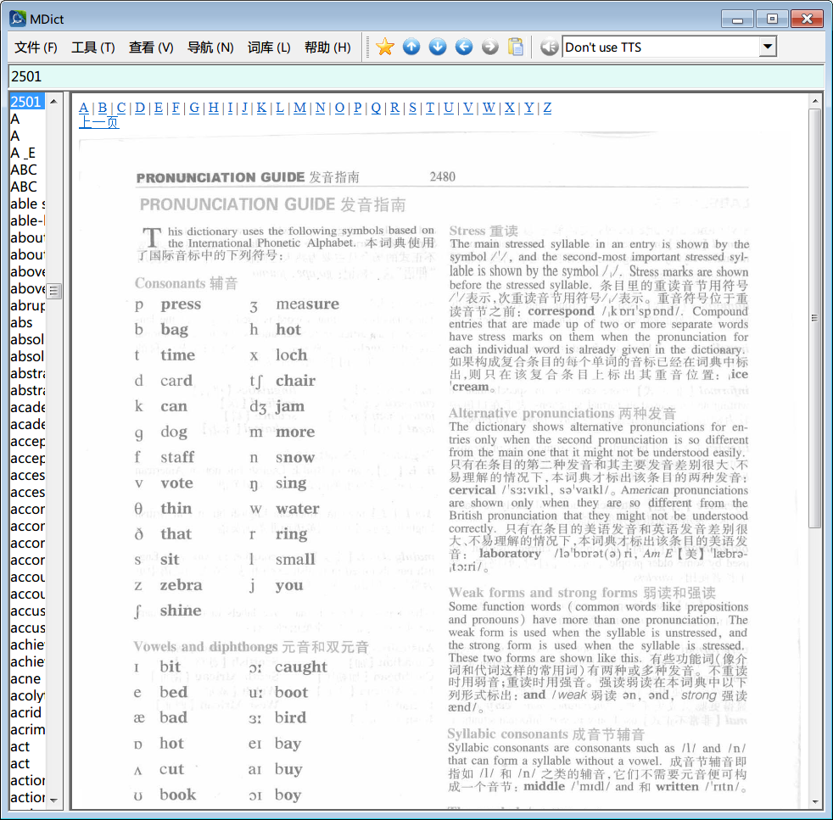The width and height of the screenshot is (833, 820).
Task: Click the word list scroll down arrow
Action: tap(53, 800)
